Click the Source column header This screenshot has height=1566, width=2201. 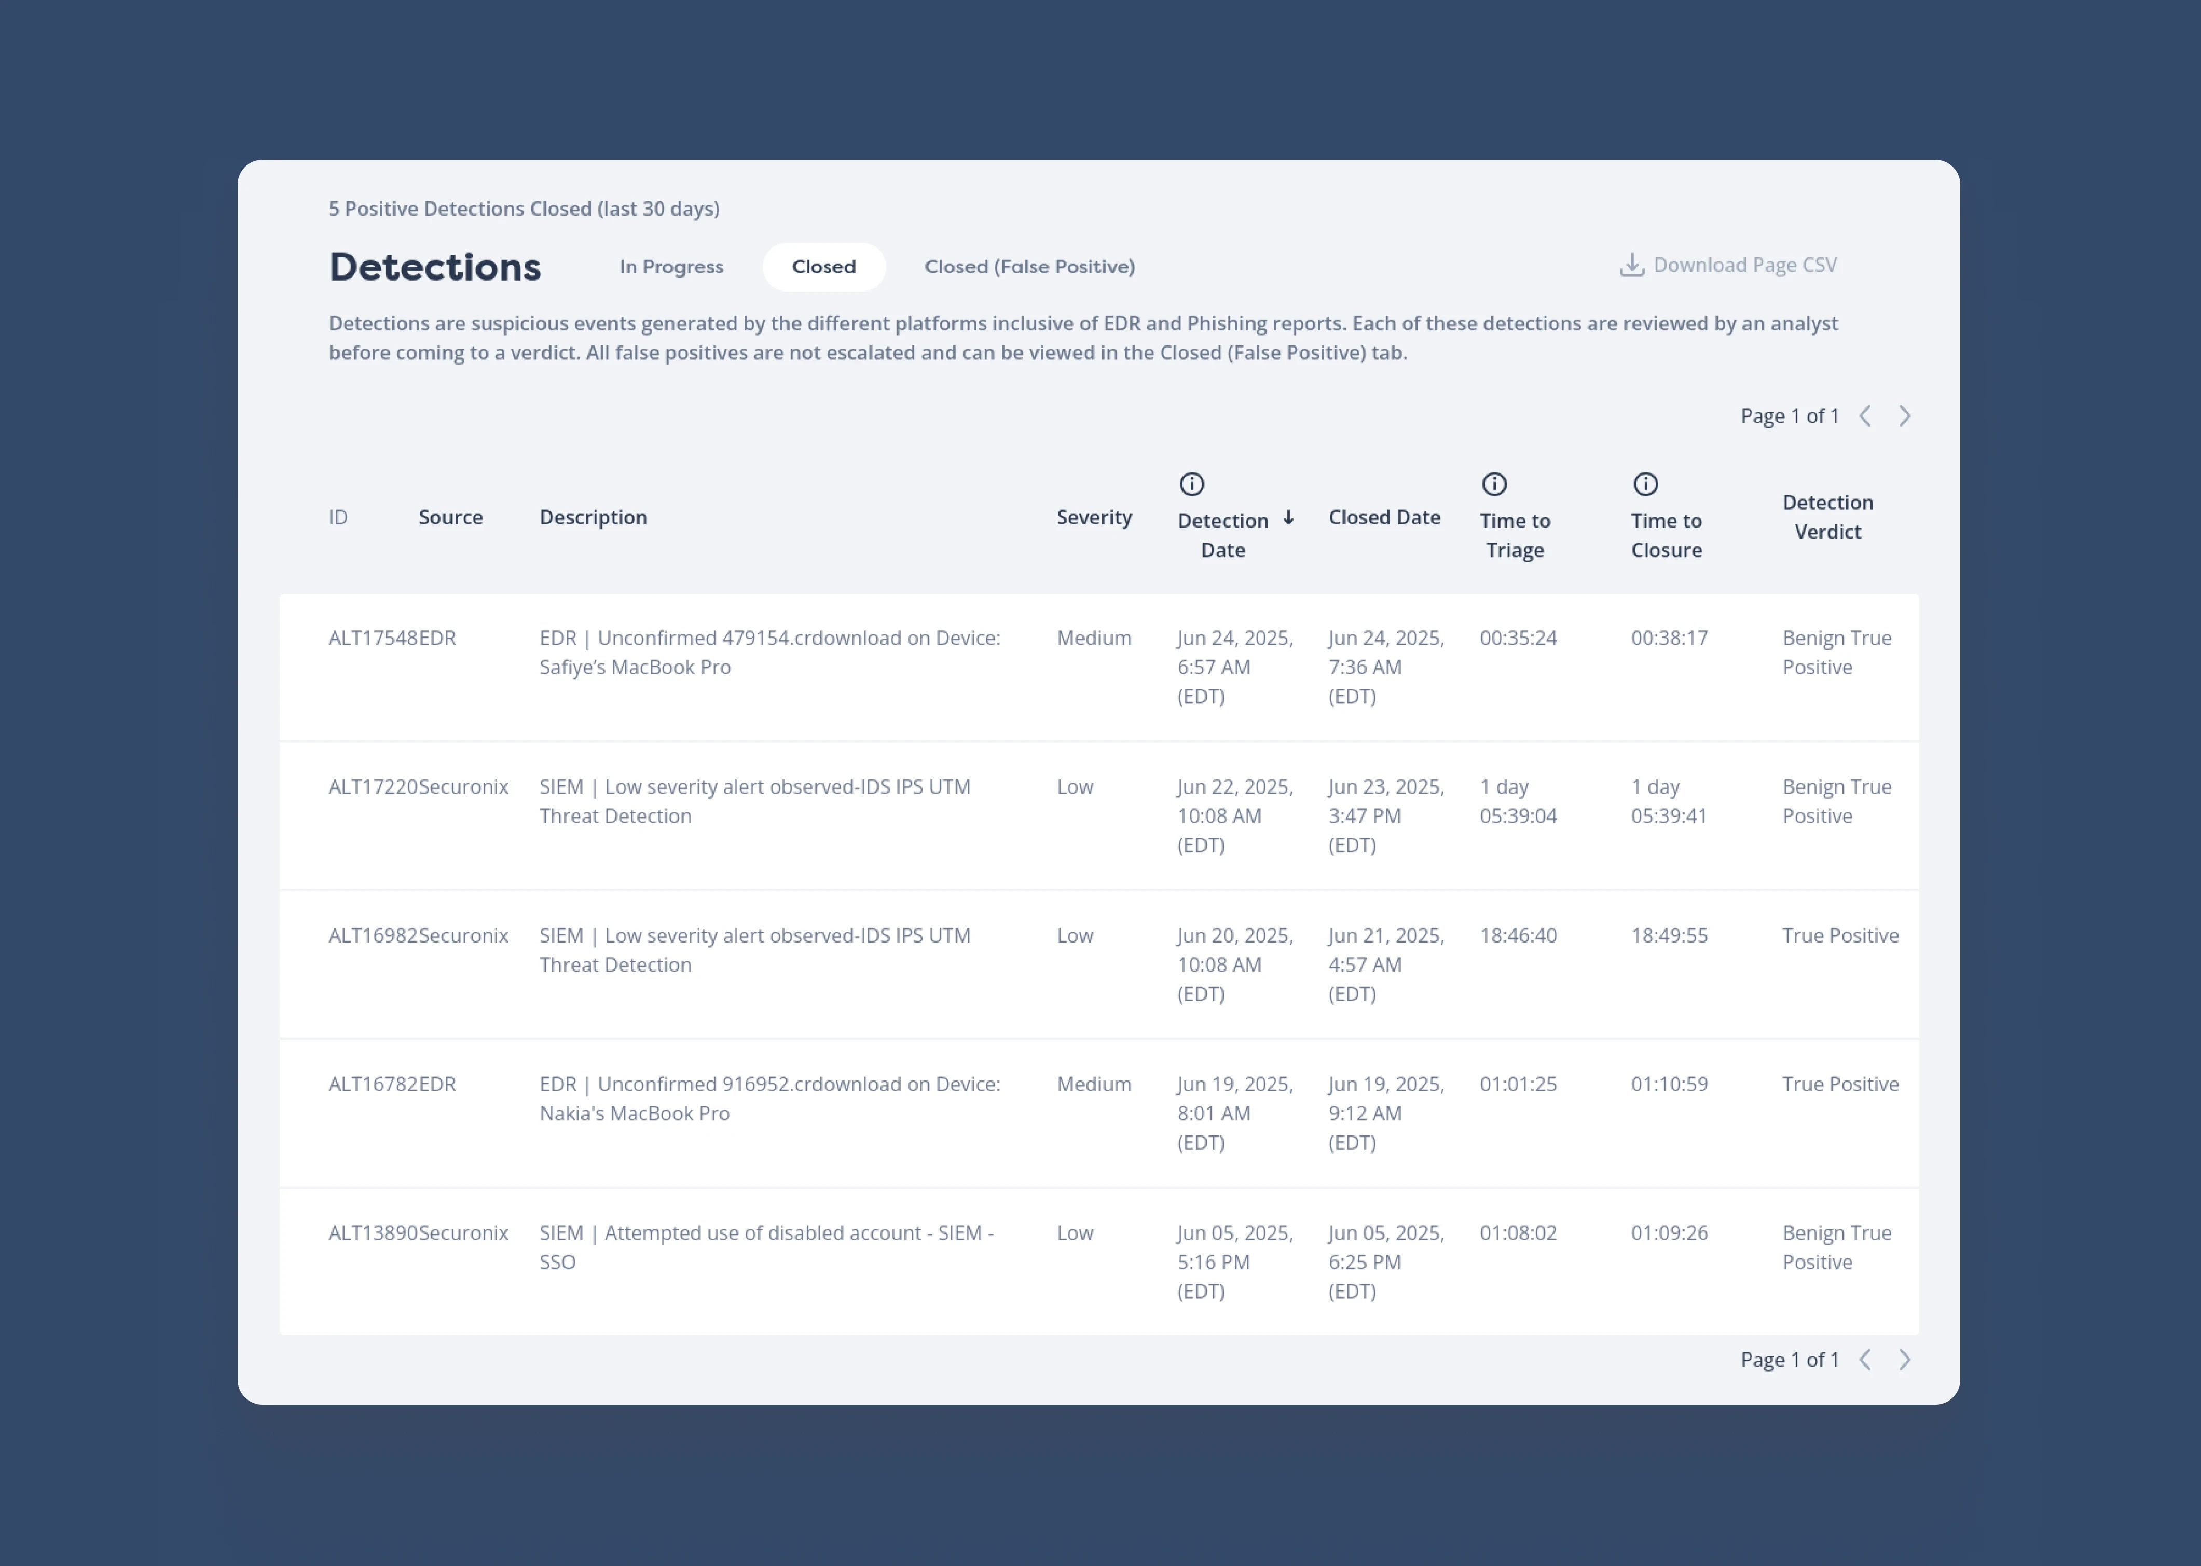450,518
